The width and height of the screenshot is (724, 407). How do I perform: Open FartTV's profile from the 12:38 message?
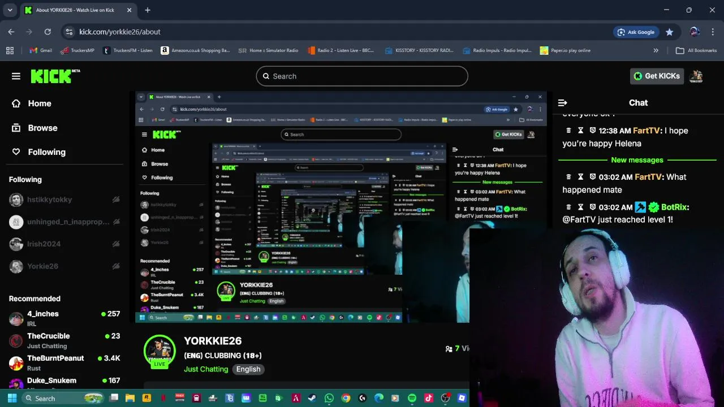647,131
